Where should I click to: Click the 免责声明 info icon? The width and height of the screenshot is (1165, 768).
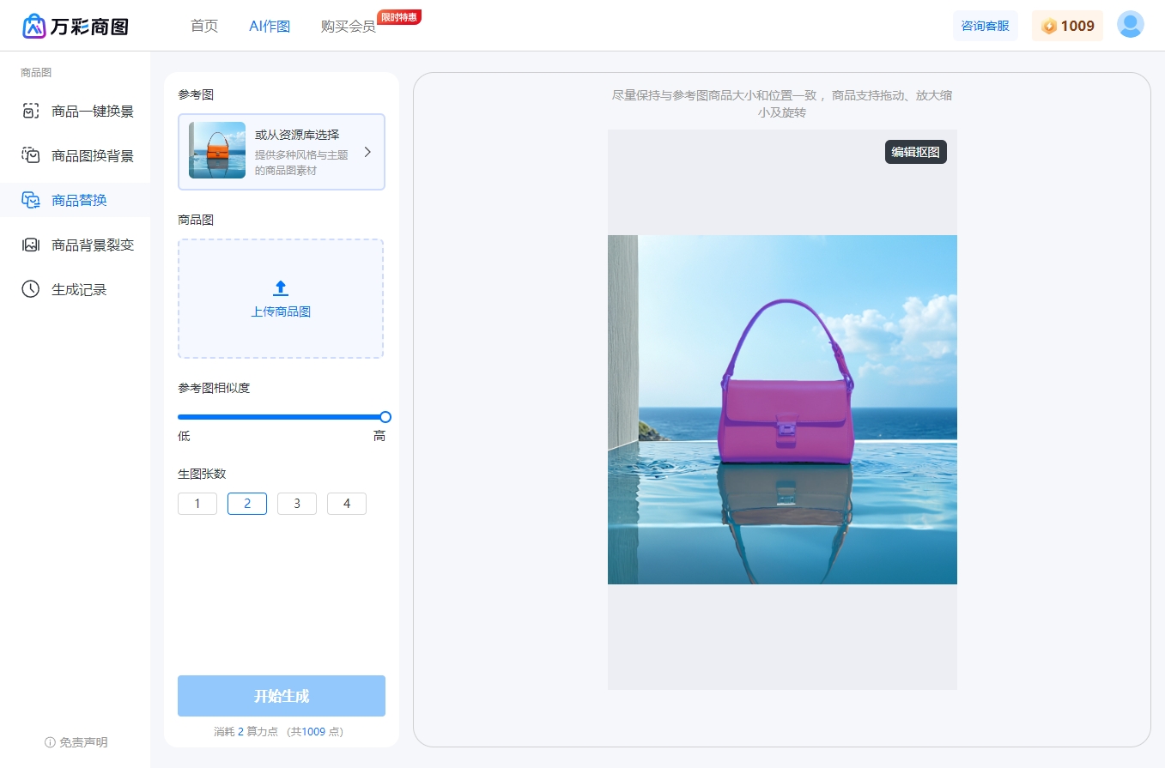(50, 742)
